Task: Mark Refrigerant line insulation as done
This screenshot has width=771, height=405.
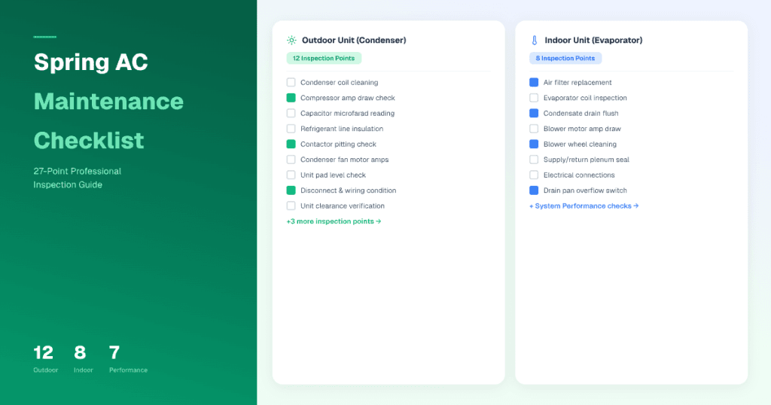Action: click(291, 129)
